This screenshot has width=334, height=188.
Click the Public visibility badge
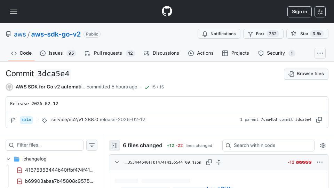pos(92,34)
